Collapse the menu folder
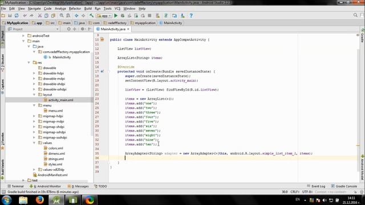 [x=34, y=105]
